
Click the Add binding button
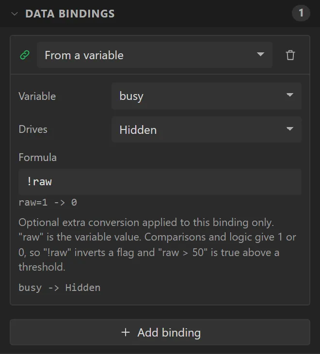coord(160,332)
